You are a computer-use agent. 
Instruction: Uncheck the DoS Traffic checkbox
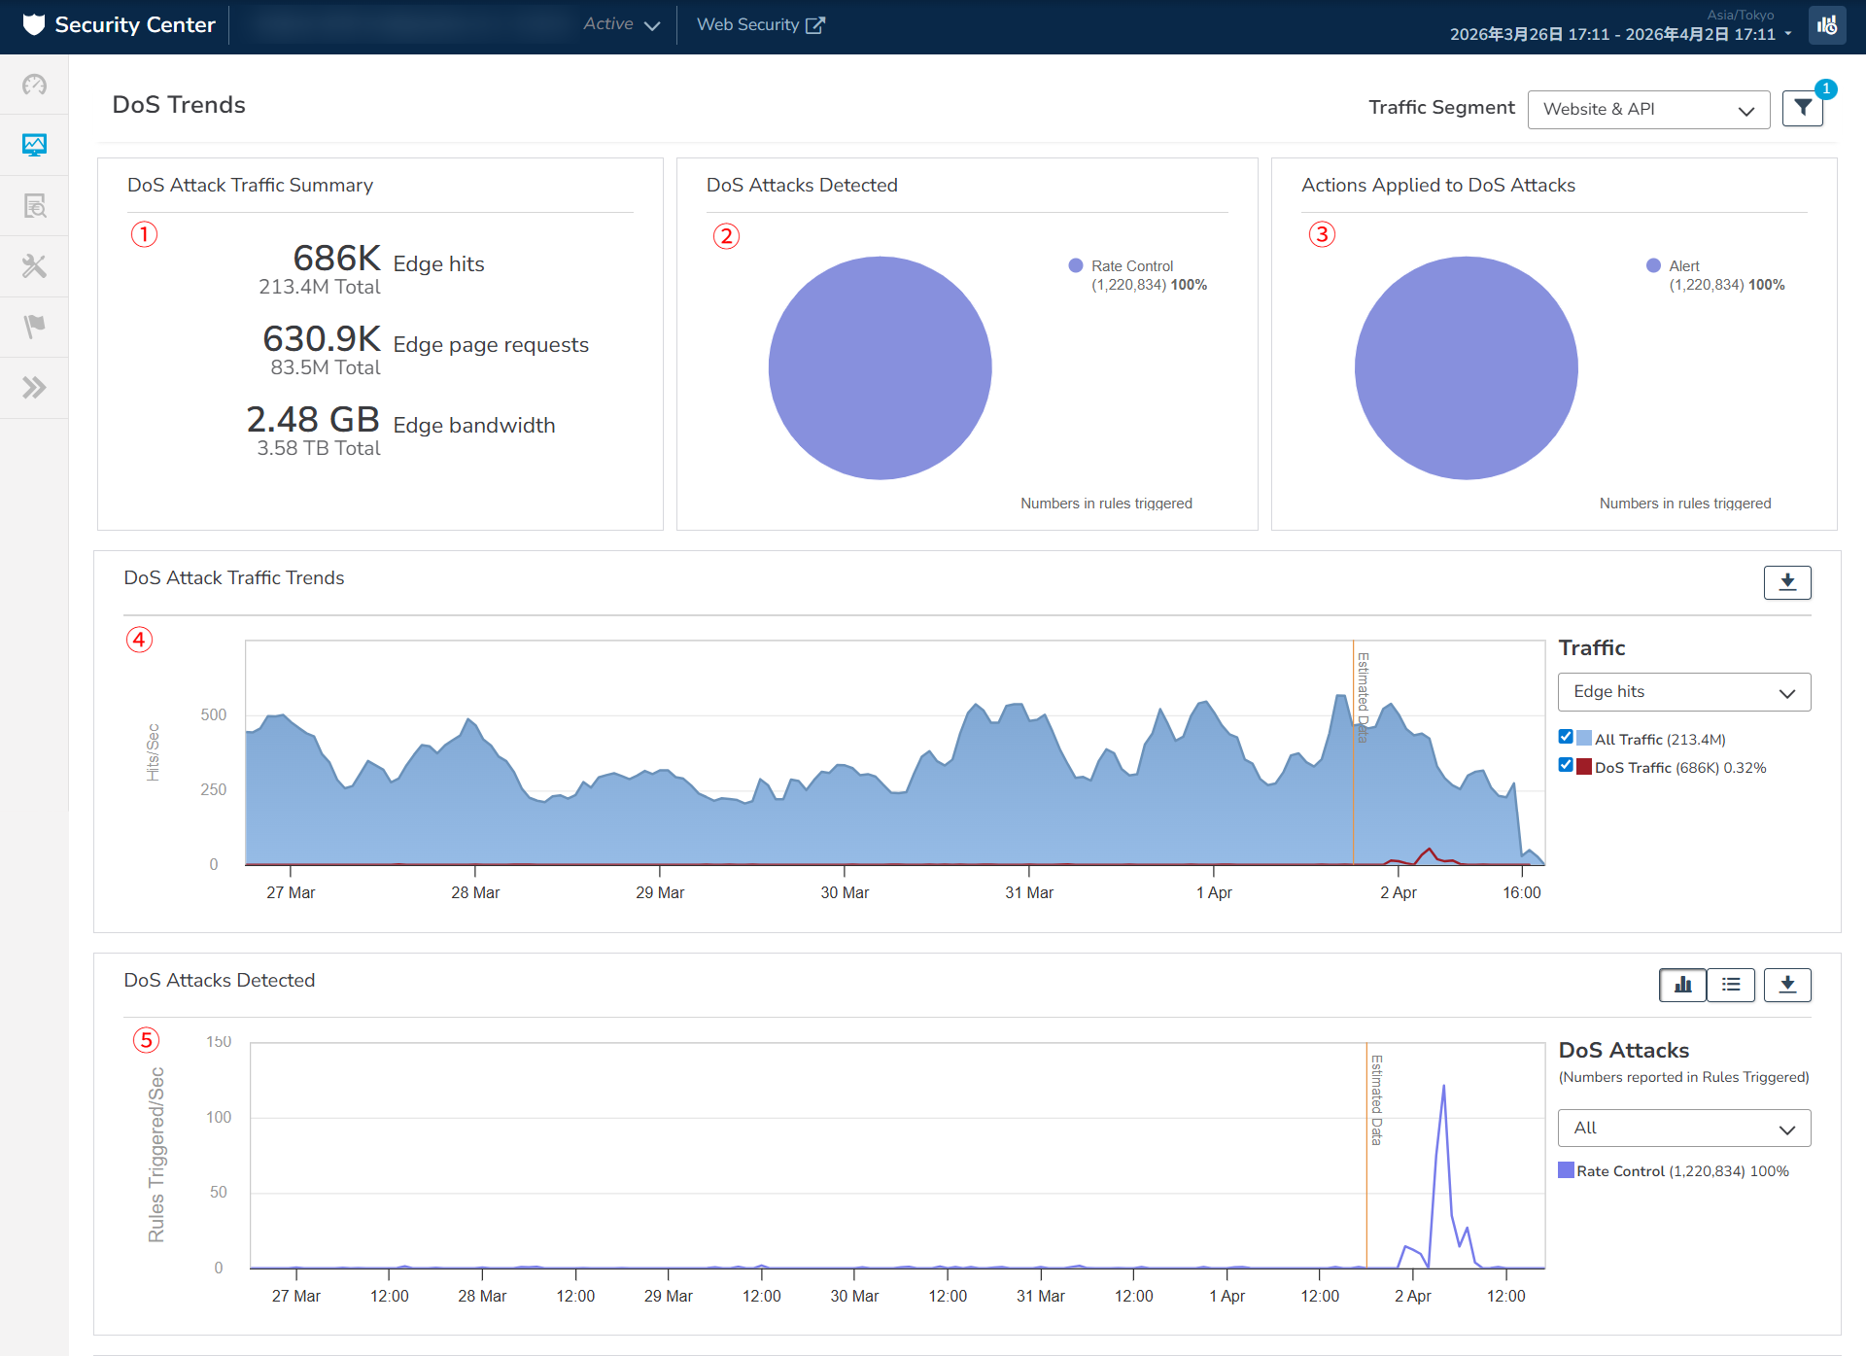tap(1566, 765)
